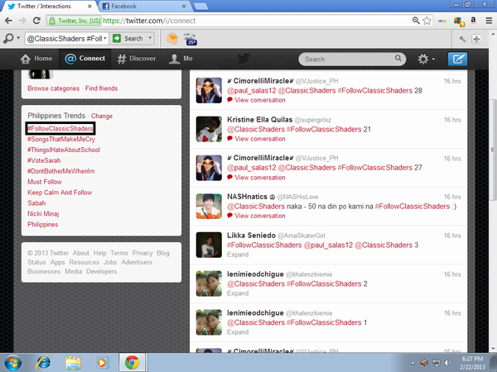497x372 pixels.
Task: Open the #VoteSarah trend
Action: click(44, 160)
